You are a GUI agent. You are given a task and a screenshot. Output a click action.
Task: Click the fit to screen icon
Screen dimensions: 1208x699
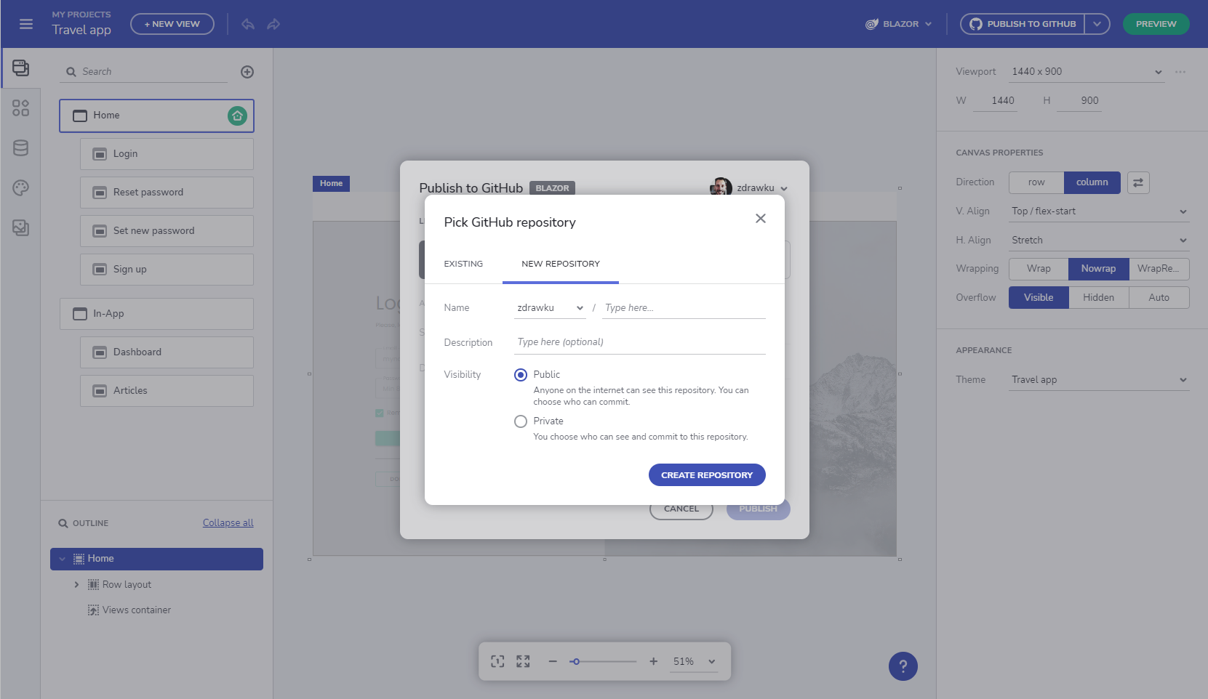(x=497, y=661)
